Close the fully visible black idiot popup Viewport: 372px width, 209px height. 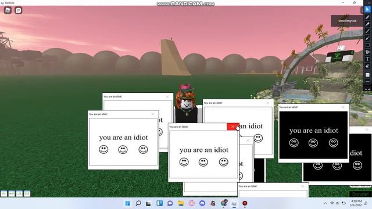343,107
